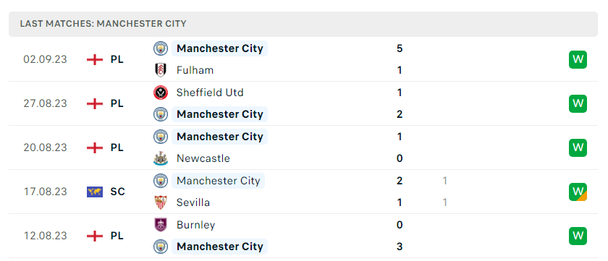The image size is (608, 261).
Task: Open the Burnley team link
Action: tap(196, 225)
